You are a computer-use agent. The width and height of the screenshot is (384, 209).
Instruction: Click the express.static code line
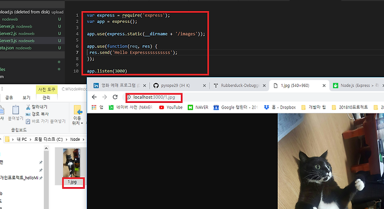point(146,34)
